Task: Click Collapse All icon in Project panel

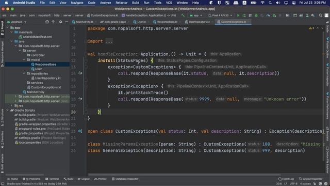Action: tap(53, 22)
